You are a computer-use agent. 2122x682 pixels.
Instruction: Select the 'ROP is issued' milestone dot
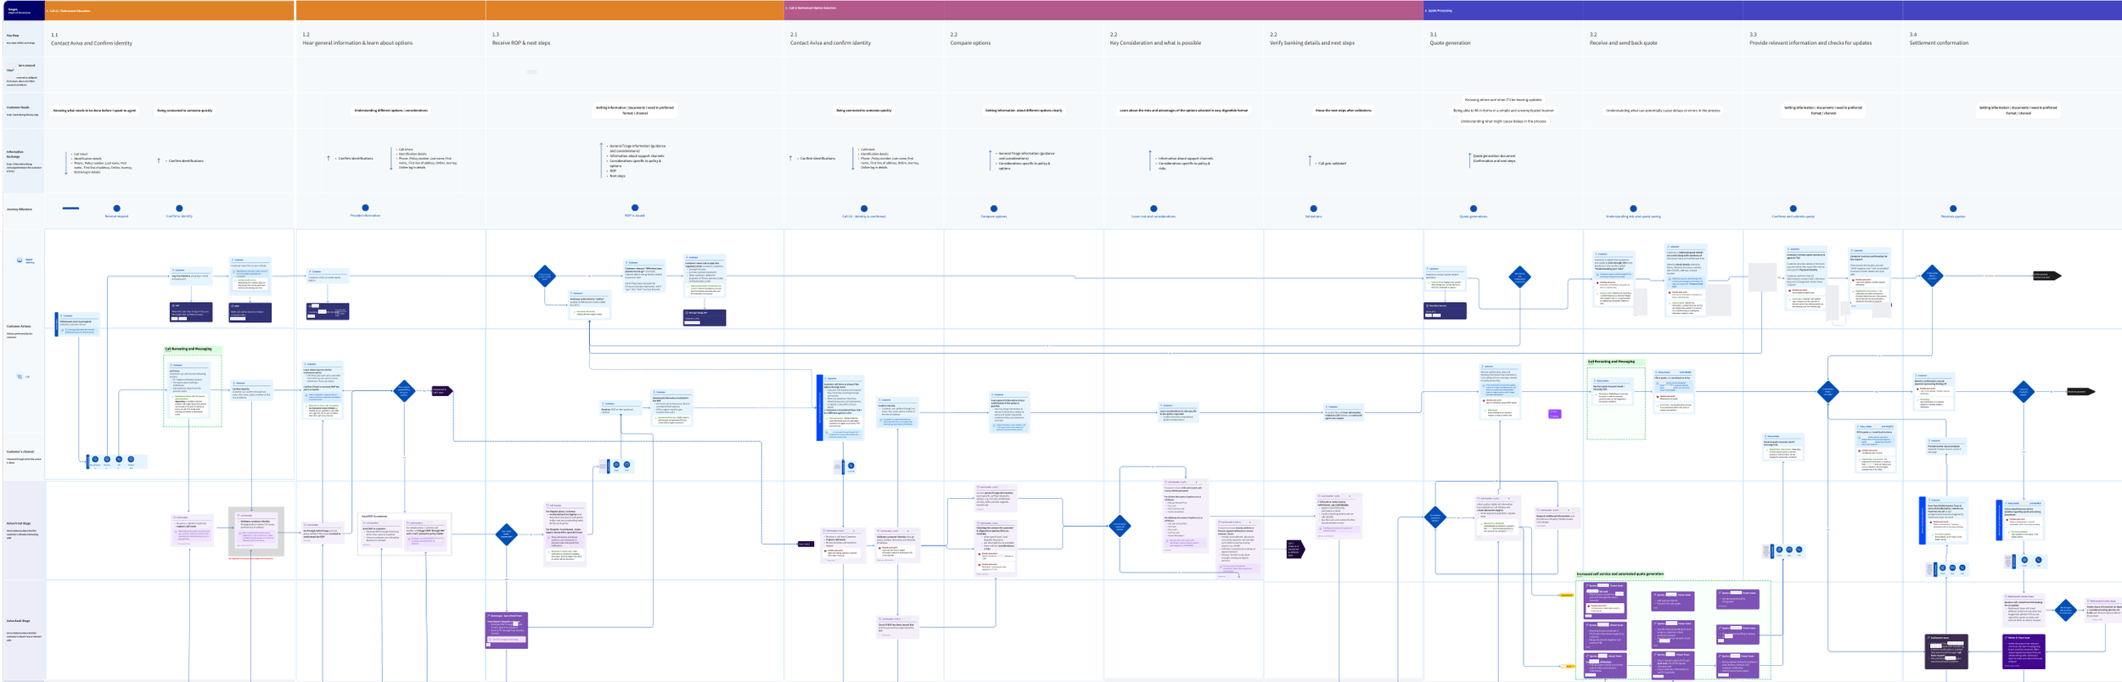point(634,207)
